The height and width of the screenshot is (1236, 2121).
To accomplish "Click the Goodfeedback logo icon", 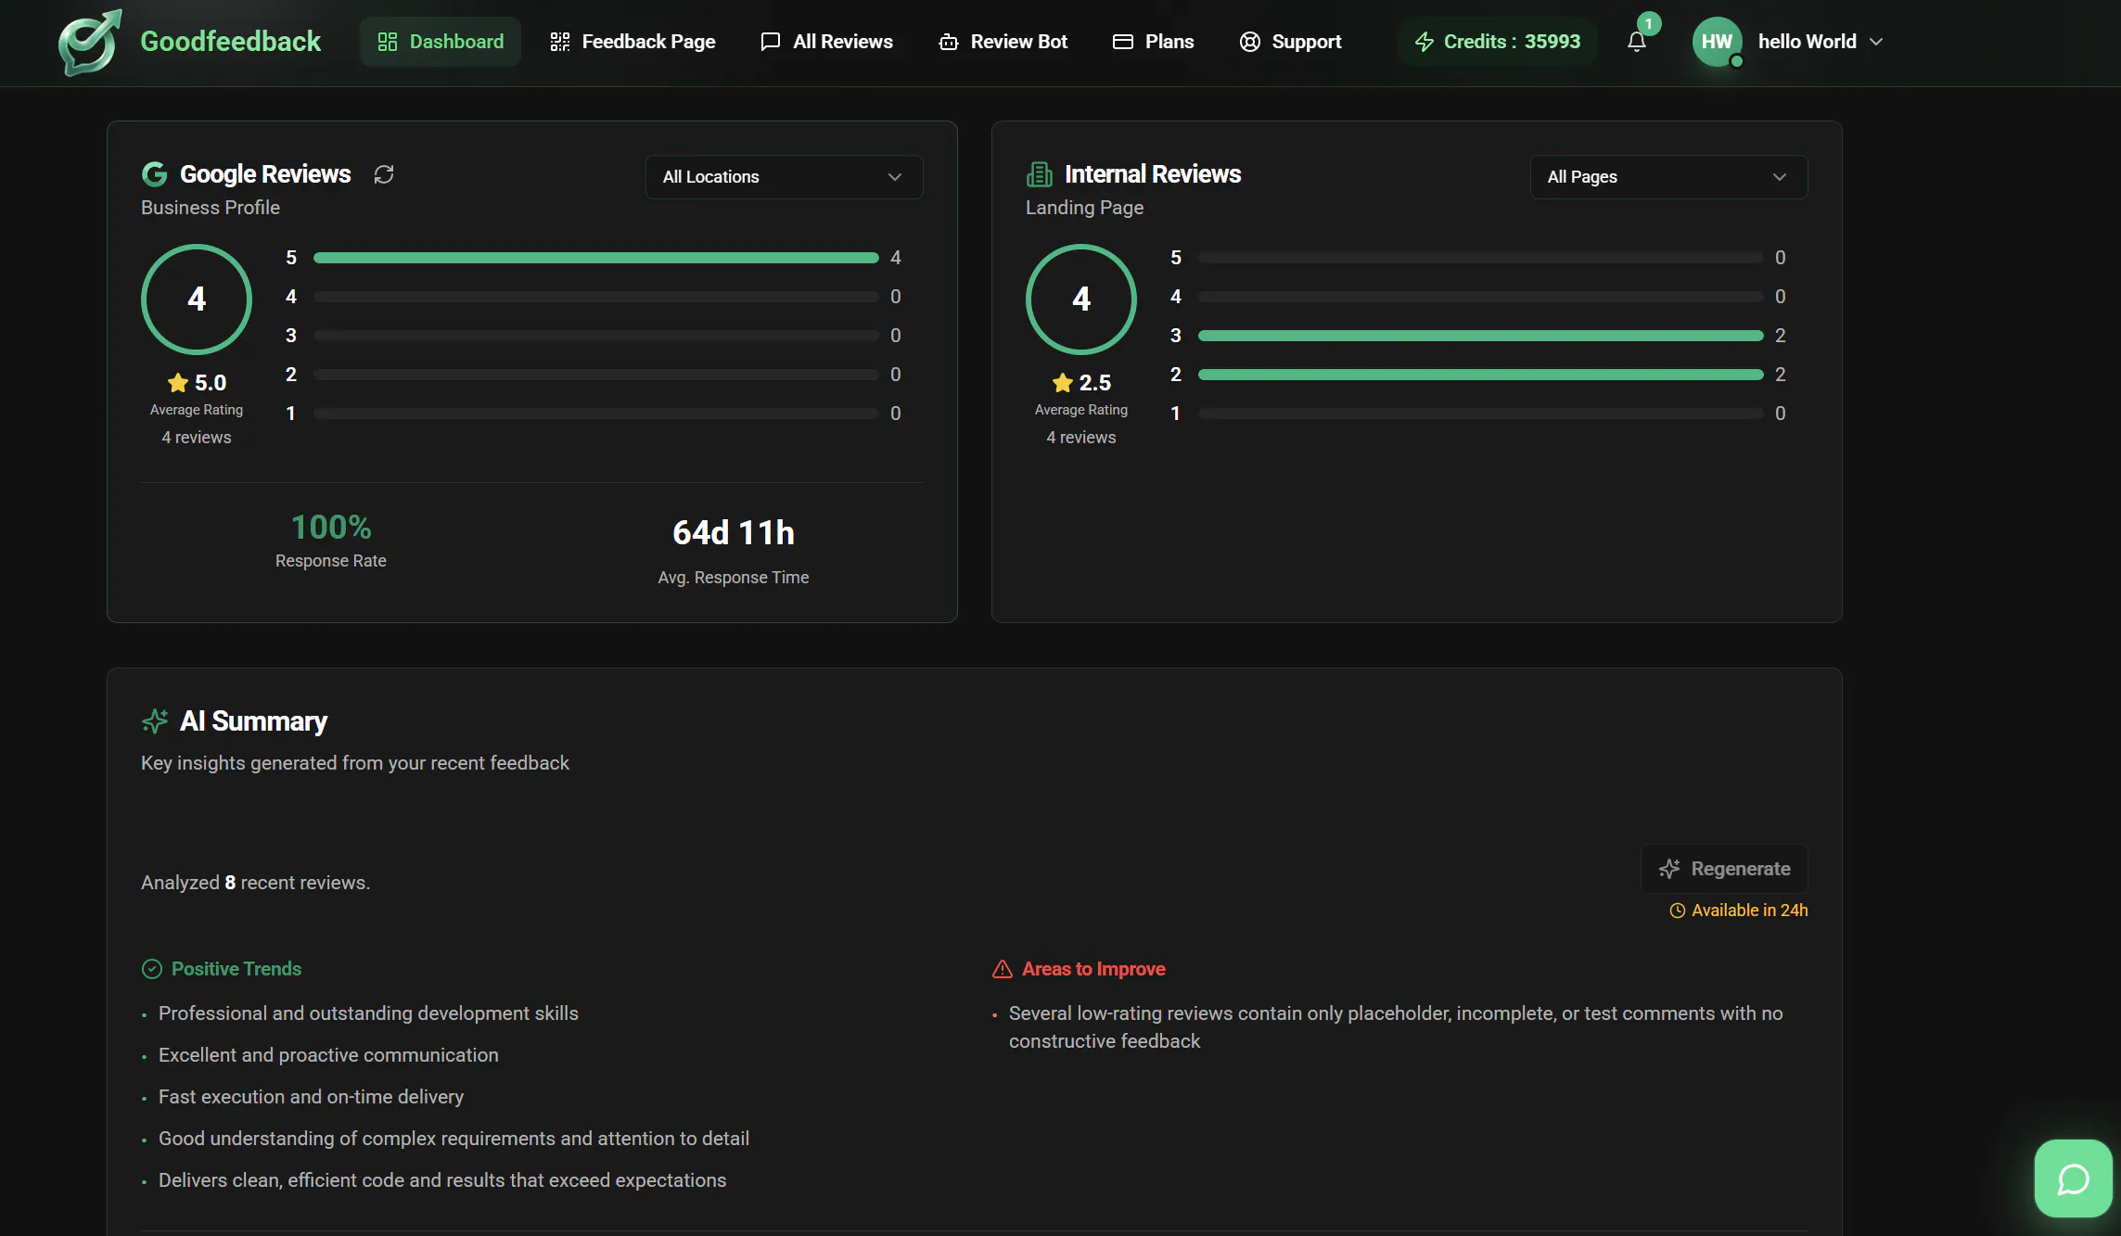I will point(90,42).
